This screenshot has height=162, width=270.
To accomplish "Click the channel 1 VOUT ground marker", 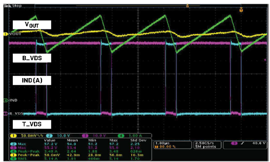I will tap(6, 34).
